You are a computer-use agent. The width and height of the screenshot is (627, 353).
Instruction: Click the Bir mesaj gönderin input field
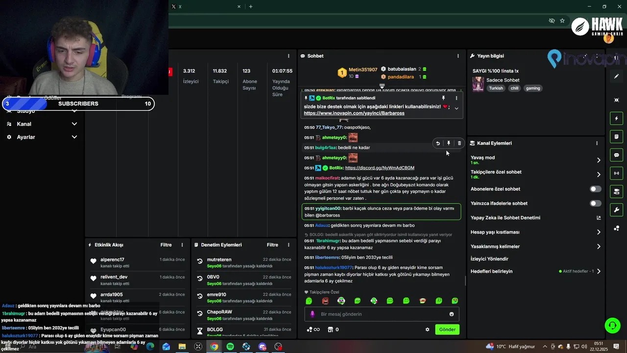click(382, 314)
